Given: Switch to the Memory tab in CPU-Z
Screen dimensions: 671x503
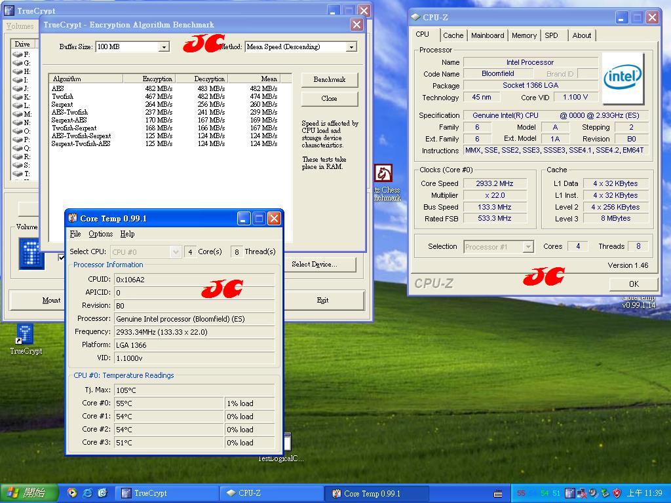Looking at the screenshot, I should click(524, 35).
